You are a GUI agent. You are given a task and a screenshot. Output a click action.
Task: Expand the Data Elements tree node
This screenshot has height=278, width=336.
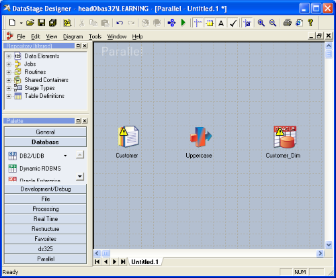pos(9,56)
